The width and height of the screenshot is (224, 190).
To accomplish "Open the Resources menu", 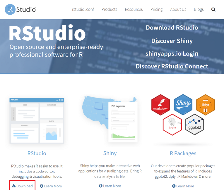I will (134, 9).
